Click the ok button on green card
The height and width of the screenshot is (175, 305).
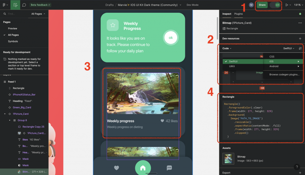coord(171,38)
